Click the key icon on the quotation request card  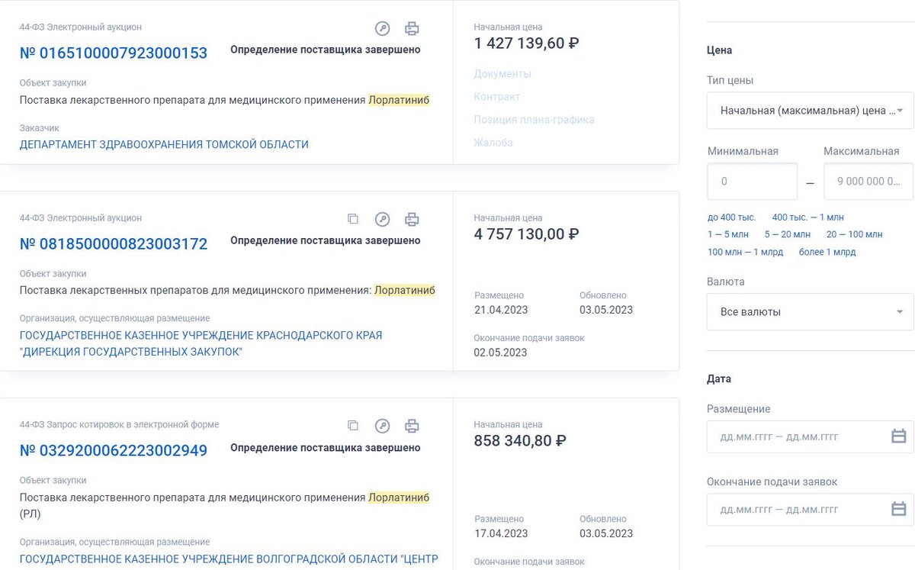(x=382, y=425)
